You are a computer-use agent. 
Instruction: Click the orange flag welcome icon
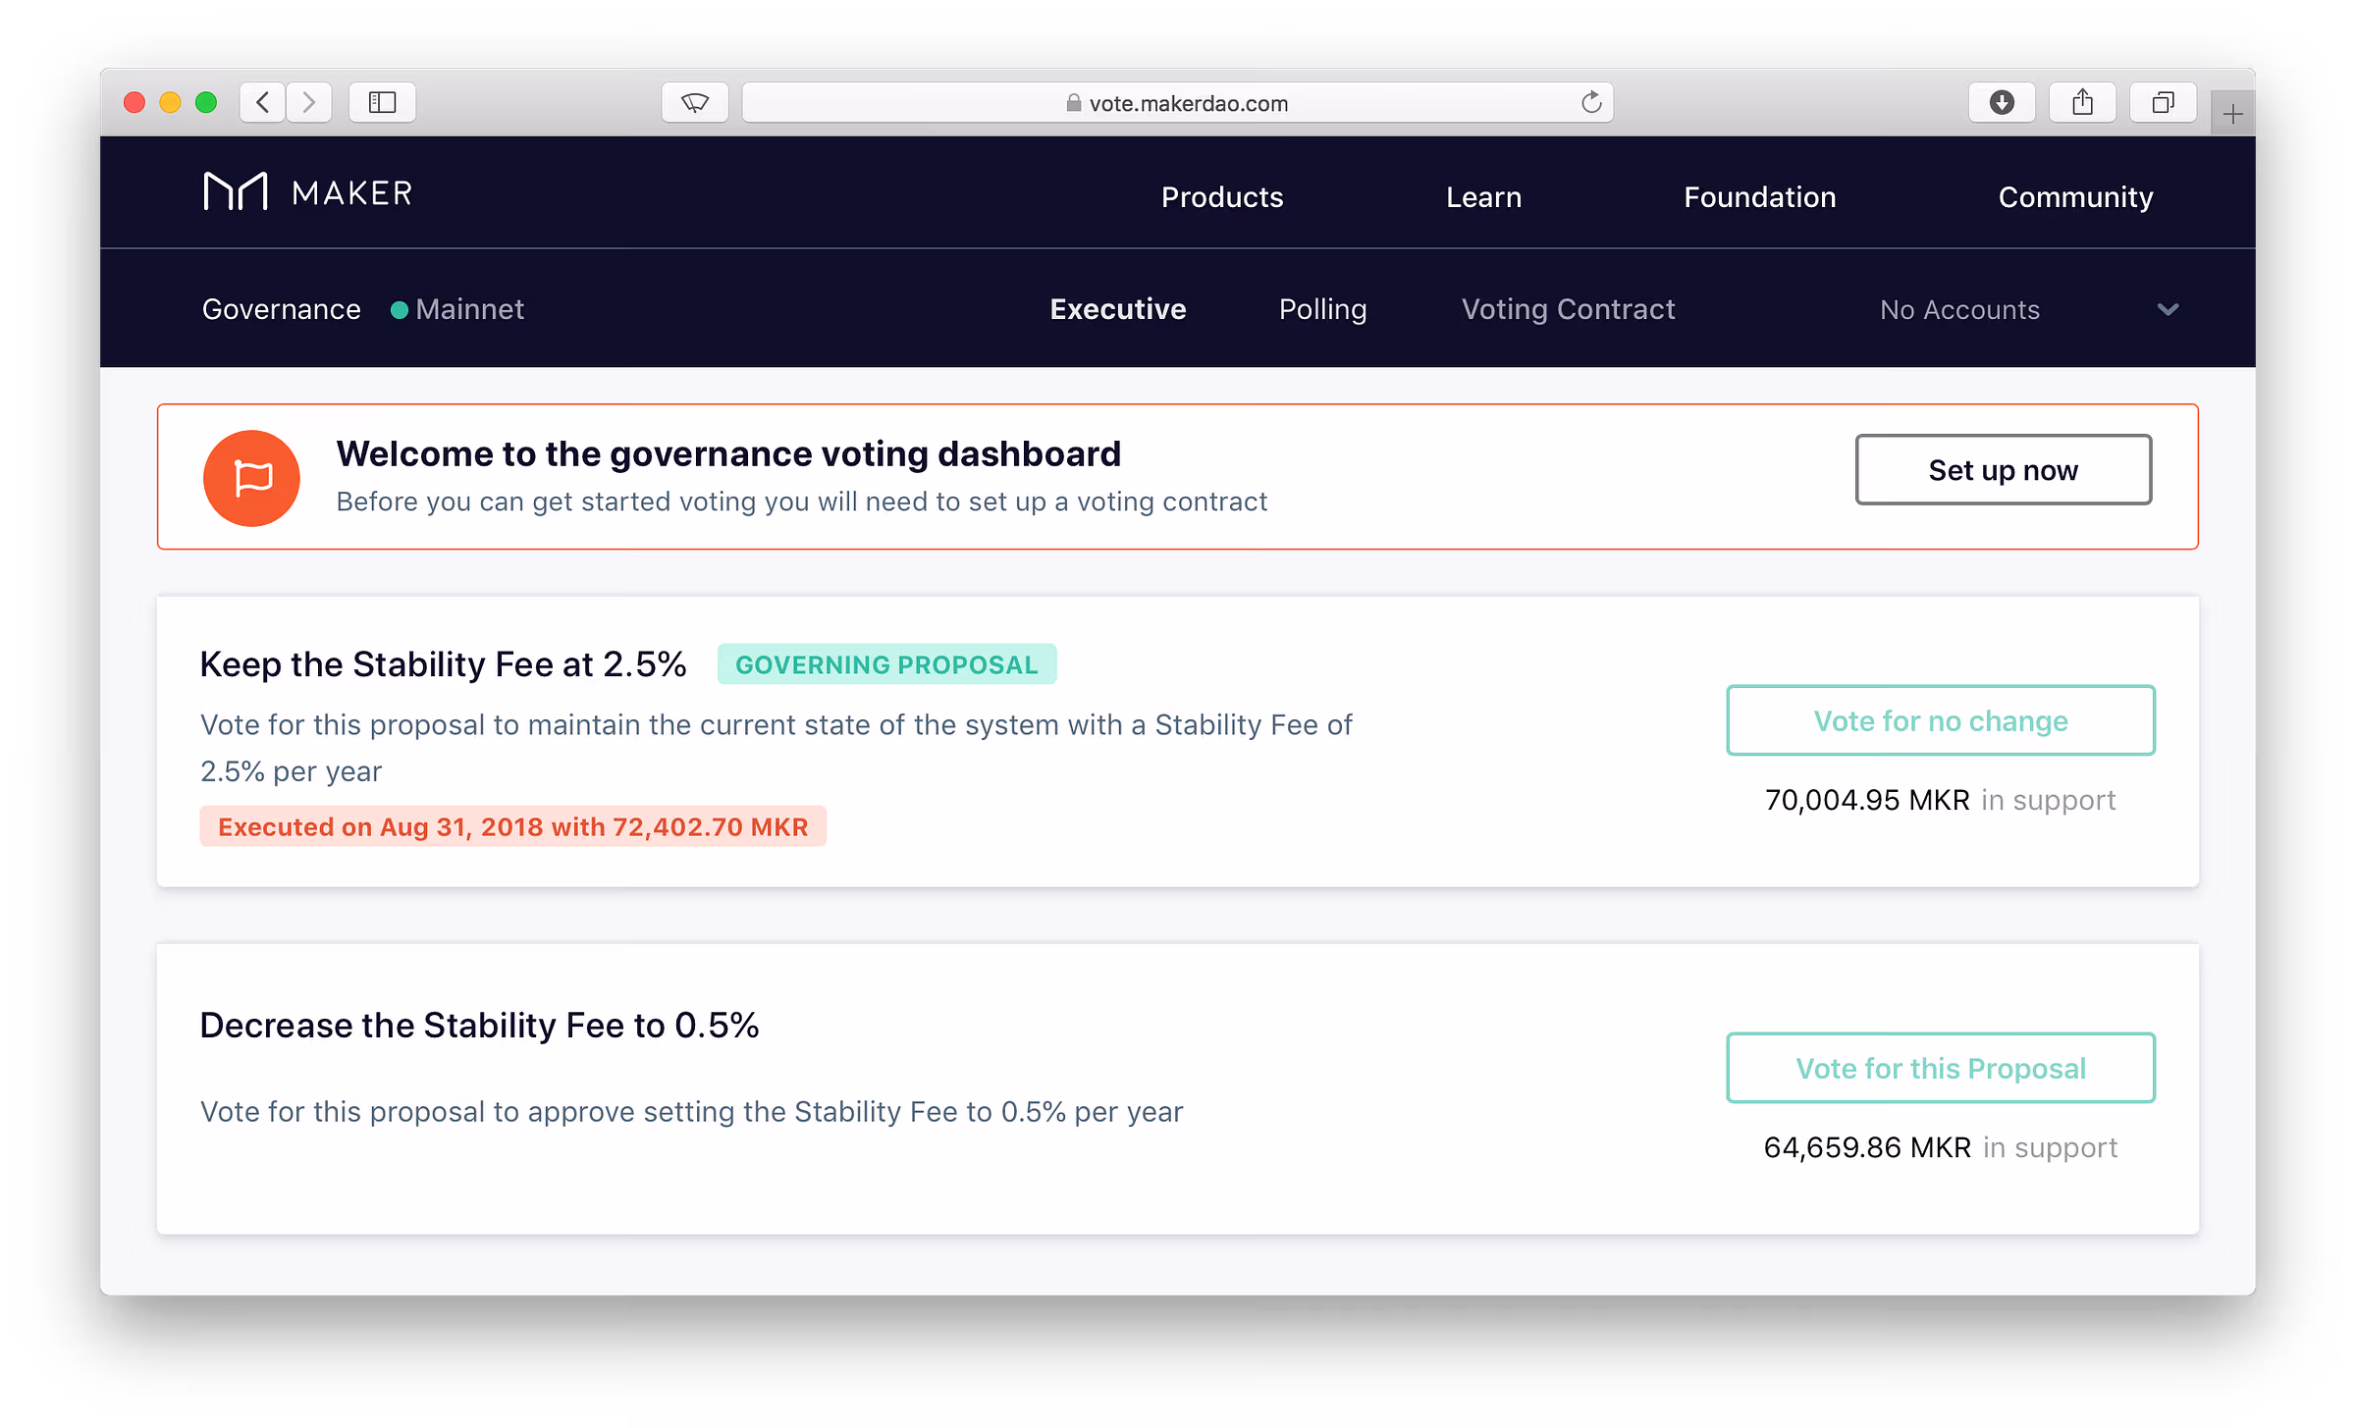click(251, 478)
